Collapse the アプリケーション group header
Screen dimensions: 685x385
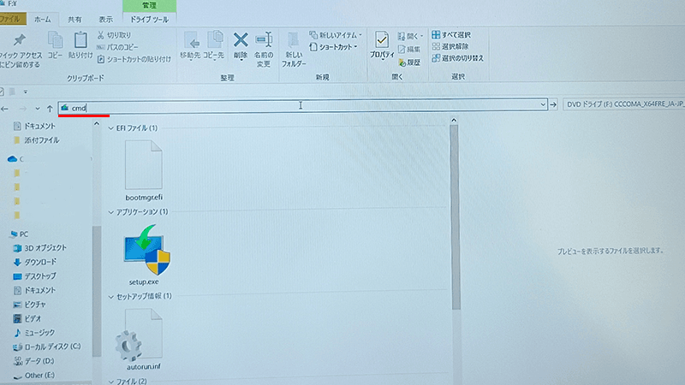(x=110, y=211)
